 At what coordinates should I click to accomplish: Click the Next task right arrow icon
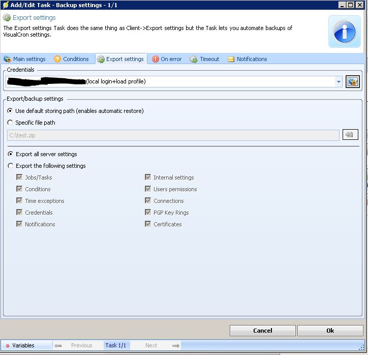tap(176, 346)
